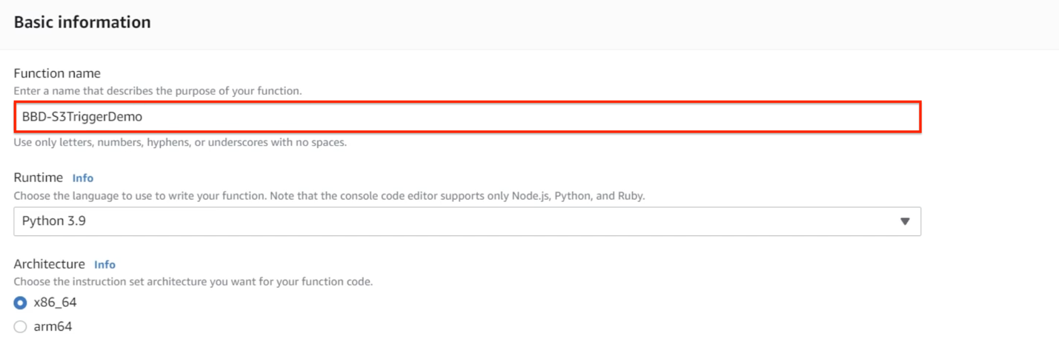Open the Info link beside Architecture
The height and width of the screenshot is (347, 1059).
click(x=104, y=265)
